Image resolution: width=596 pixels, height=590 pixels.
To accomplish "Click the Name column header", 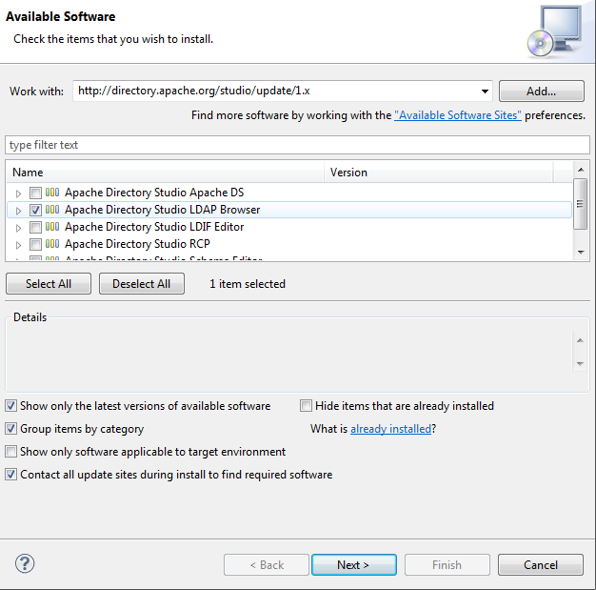I will (x=165, y=173).
